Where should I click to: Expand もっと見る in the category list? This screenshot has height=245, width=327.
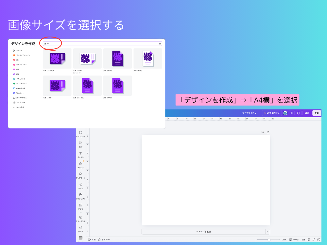coord(19,107)
